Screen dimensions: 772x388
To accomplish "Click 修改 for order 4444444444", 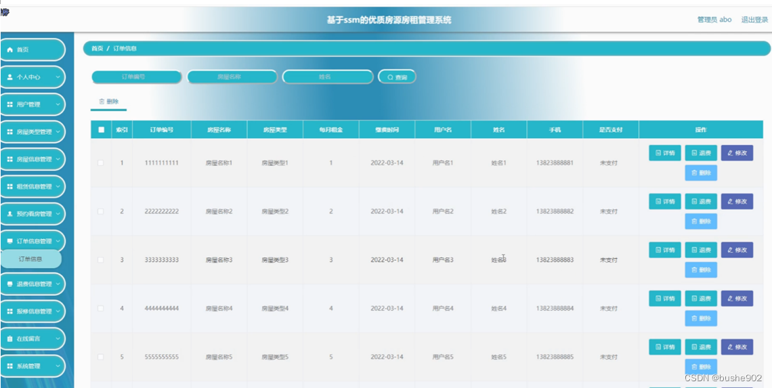I will point(737,299).
